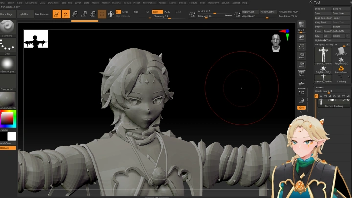352x198 pixels.
Task: Select the PolyMesh3D star tool
Action: (341, 61)
